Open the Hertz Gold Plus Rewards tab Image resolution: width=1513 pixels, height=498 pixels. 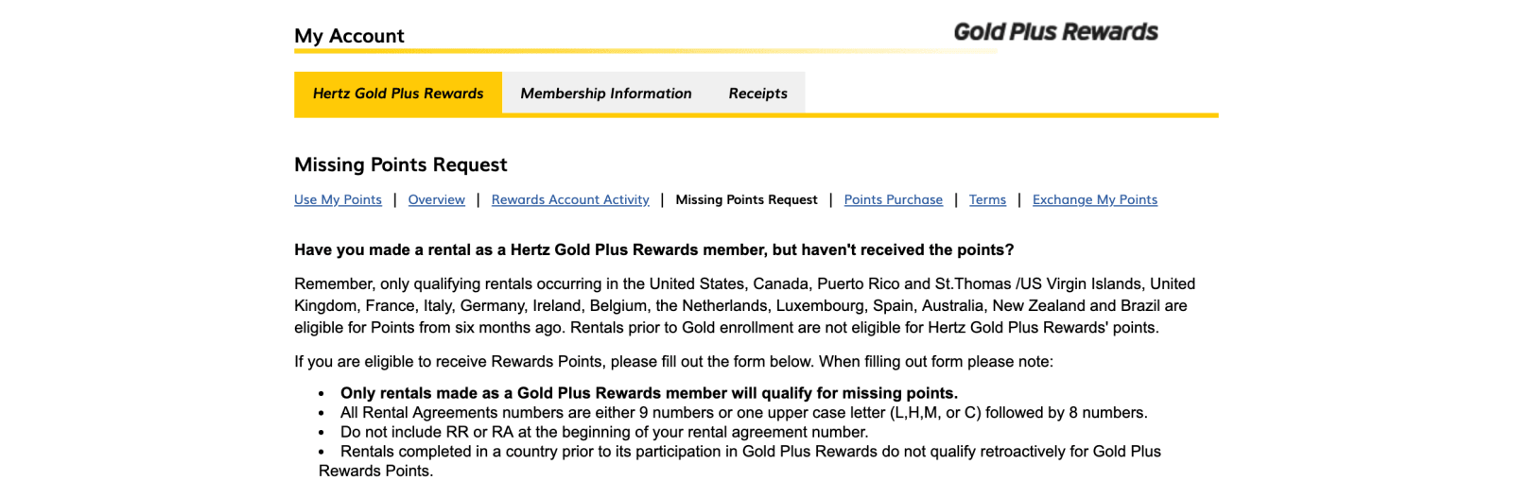point(398,94)
